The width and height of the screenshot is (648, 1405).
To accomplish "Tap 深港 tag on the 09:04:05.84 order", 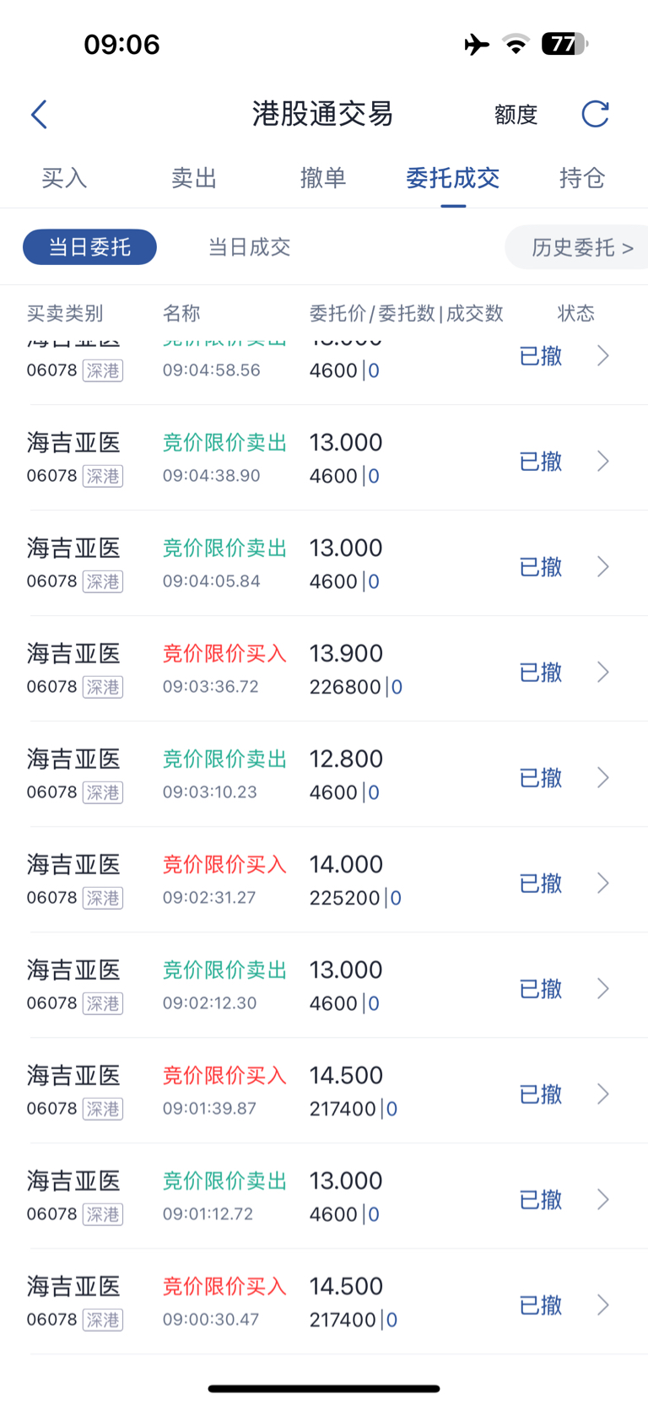I will tap(103, 581).
